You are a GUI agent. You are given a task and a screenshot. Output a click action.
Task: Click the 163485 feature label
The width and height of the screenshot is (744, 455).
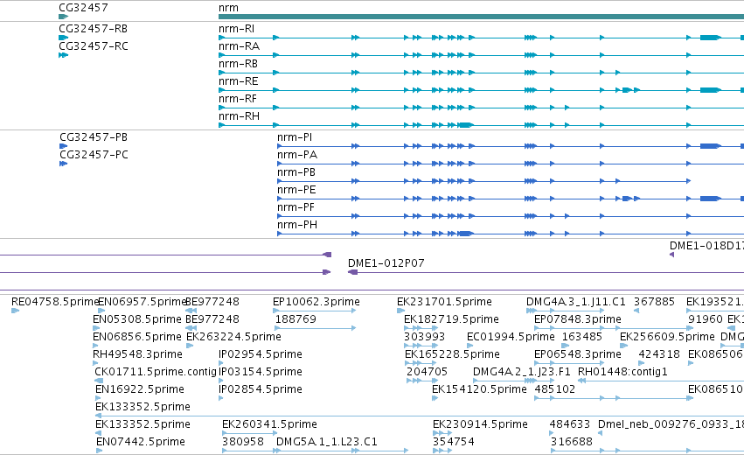pyautogui.click(x=582, y=337)
